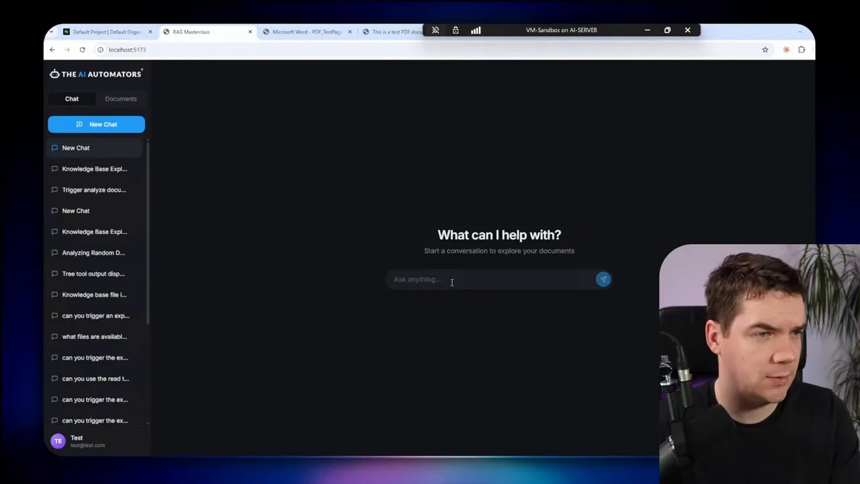Switch to the Documents tab

[120, 99]
